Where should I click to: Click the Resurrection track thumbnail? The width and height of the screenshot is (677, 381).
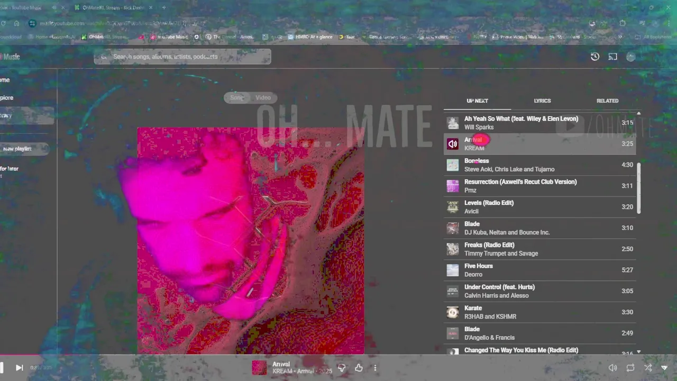(x=453, y=186)
